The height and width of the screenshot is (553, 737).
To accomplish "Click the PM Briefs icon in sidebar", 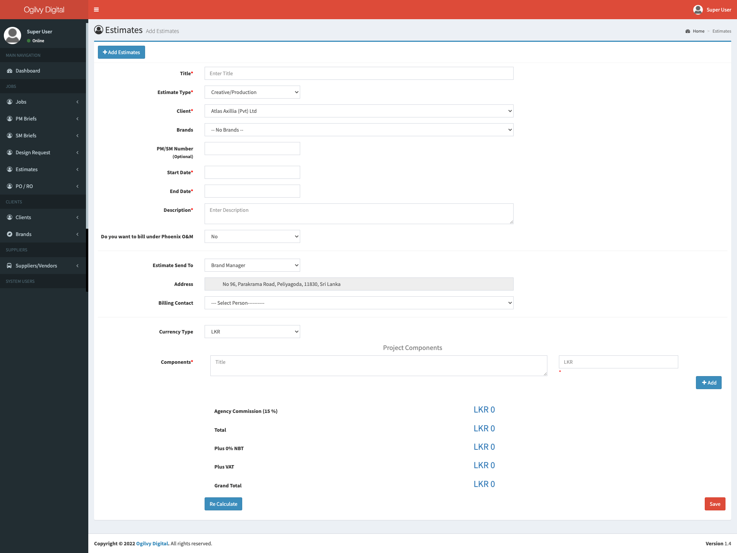I will pyautogui.click(x=10, y=119).
